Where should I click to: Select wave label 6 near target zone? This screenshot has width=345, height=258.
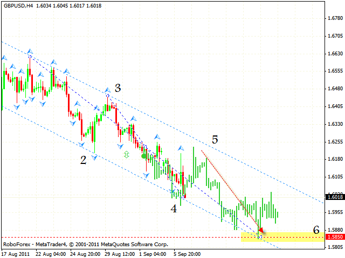[x=316, y=230]
